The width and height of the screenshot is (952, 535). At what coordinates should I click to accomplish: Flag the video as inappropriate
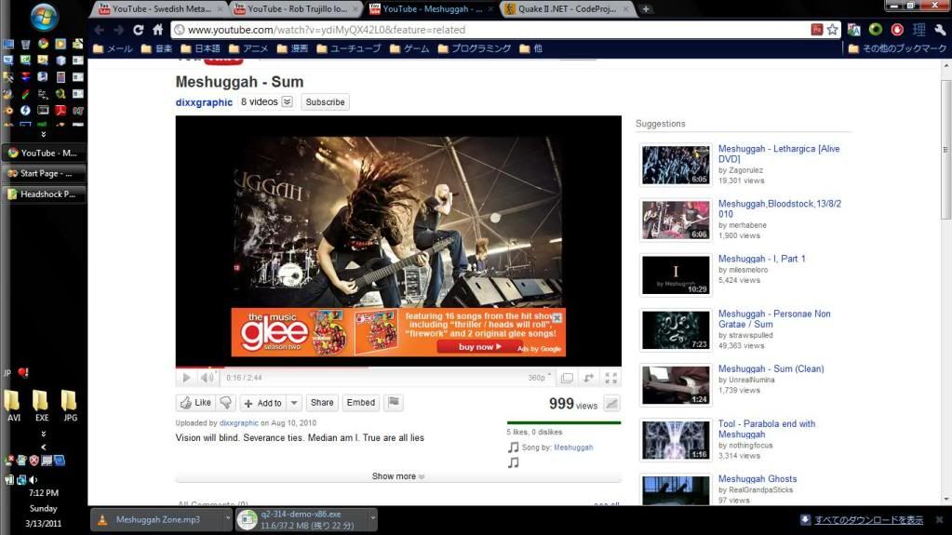394,403
